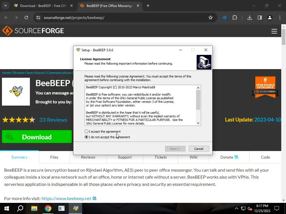This screenshot has width=286, height=214.
Task: Switch to the Support tab
Action: coord(125,157)
